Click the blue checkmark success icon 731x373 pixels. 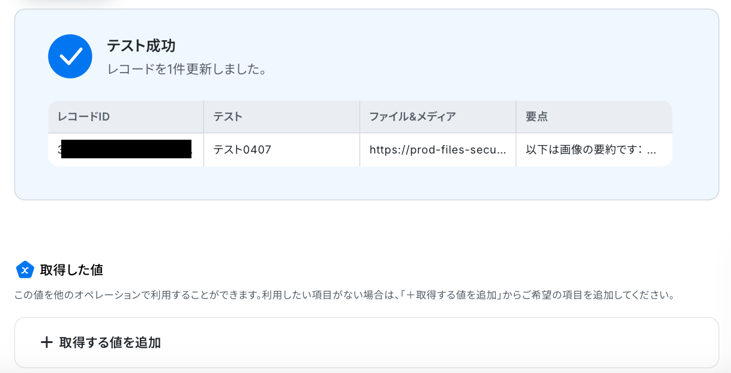(70, 56)
